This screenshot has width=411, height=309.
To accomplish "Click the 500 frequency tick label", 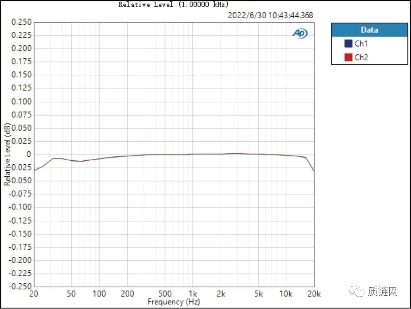I will pos(165,294).
